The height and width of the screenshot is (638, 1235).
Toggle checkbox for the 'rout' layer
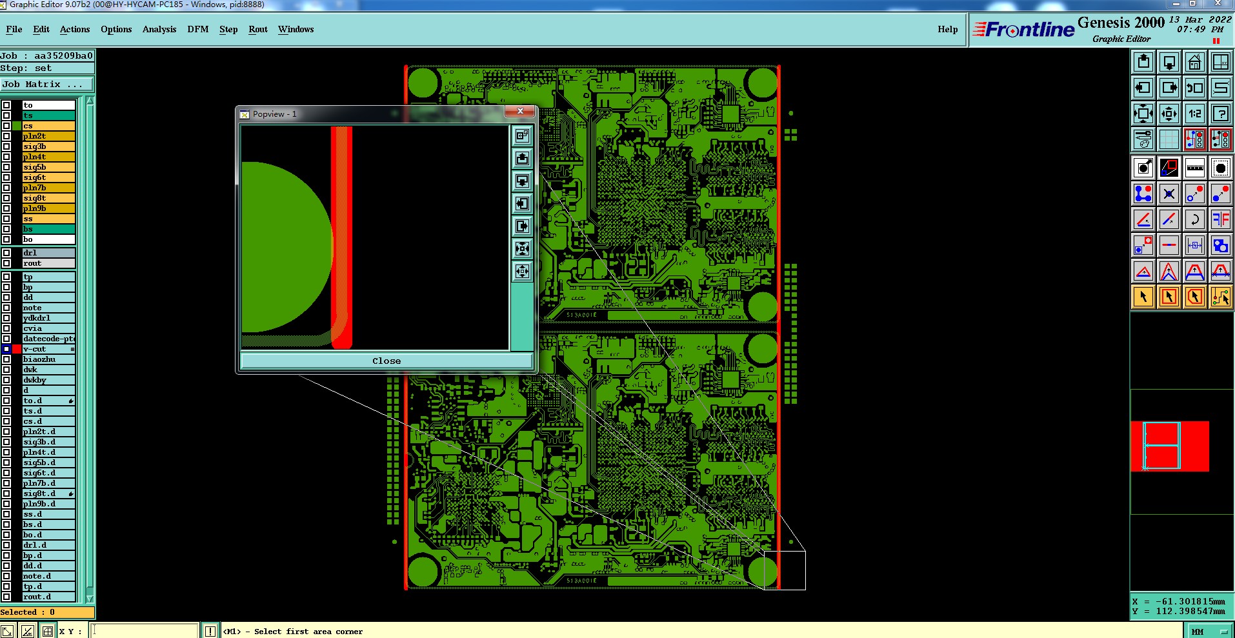[6, 263]
